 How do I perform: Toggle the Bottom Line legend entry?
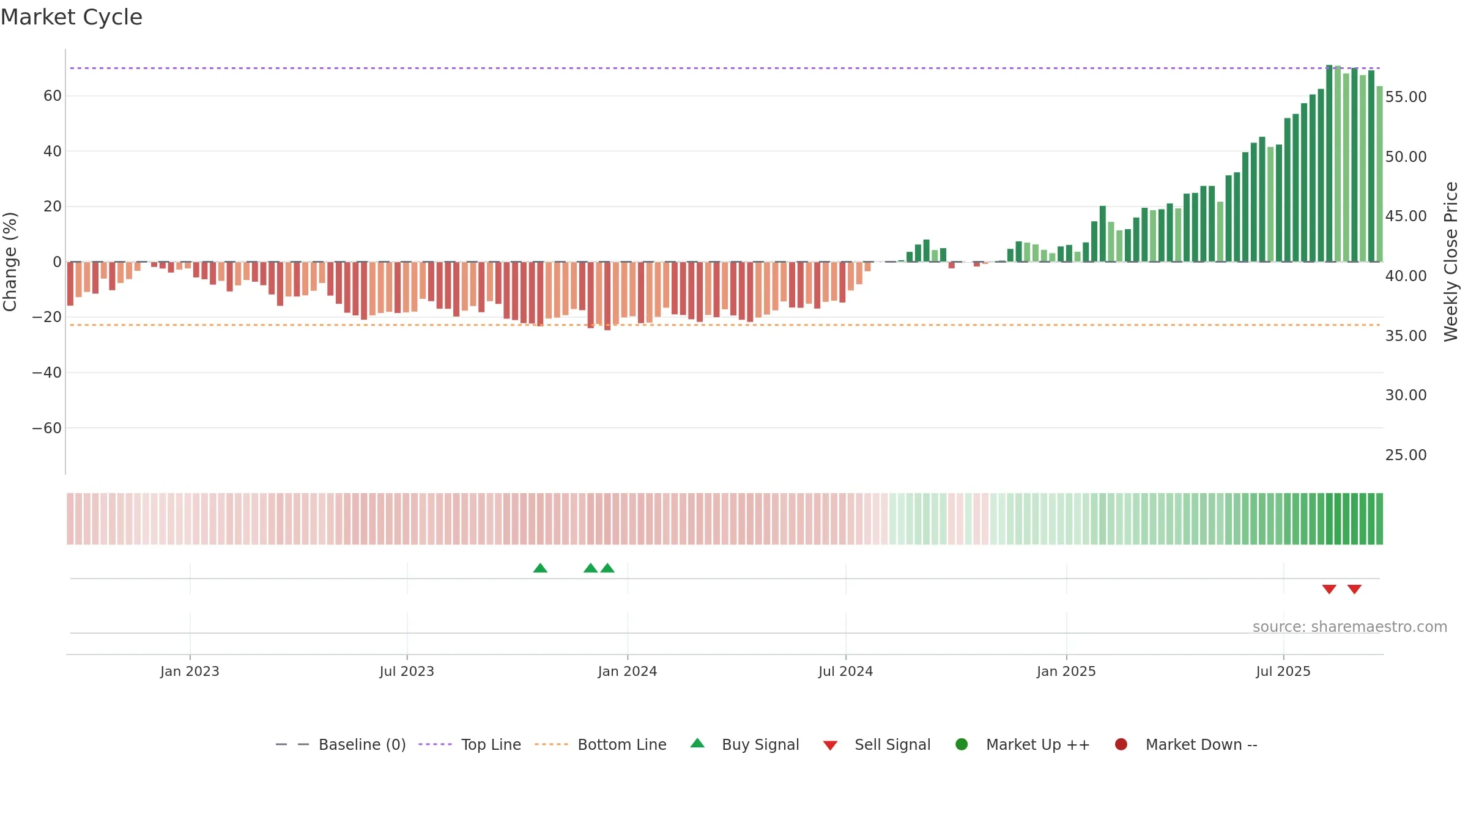point(601,744)
